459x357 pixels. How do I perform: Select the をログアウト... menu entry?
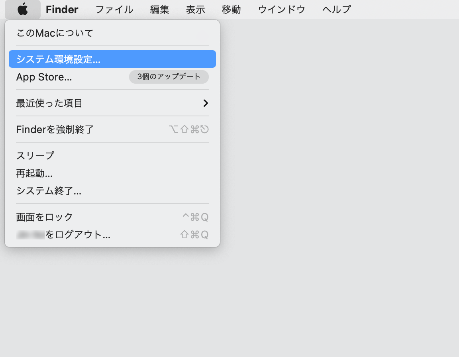click(x=78, y=235)
